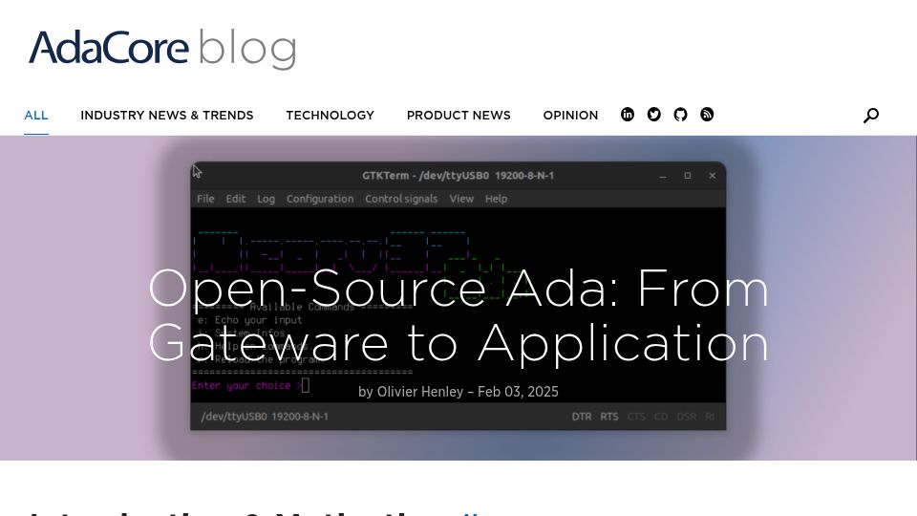Open the GitHub icon link
The image size is (917, 516).
tap(680, 115)
